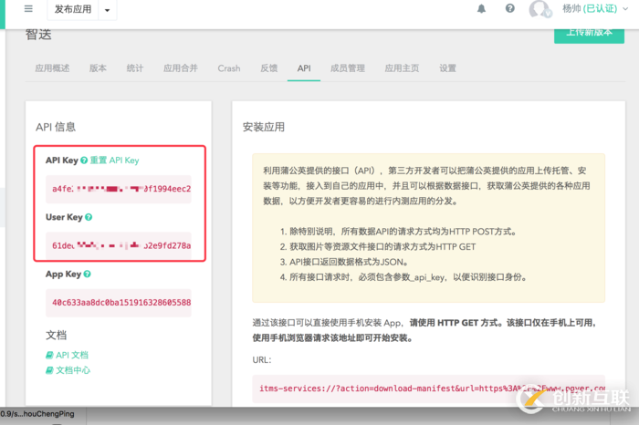Click the book icon beside API 文档
The image size is (639, 425).
pos(49,355)
